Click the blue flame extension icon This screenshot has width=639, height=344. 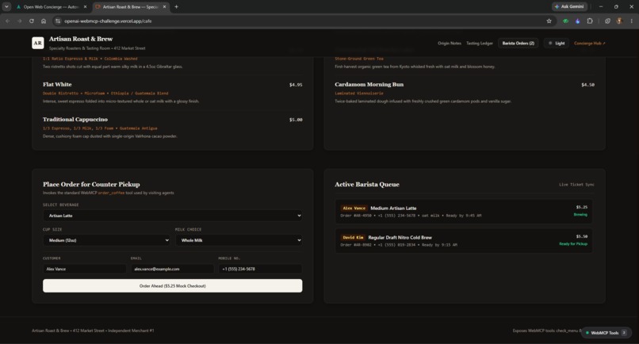[x=577, y=21]
